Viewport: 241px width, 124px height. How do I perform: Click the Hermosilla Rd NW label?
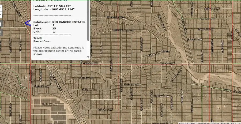123,30
